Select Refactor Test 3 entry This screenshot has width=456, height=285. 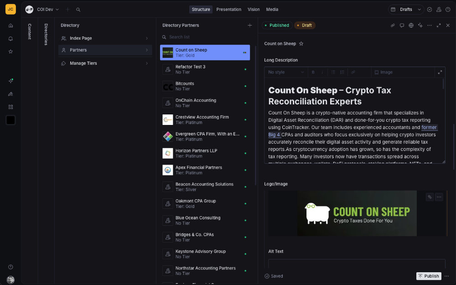pos(205,69)
